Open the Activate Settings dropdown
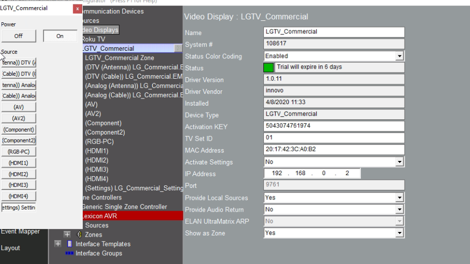 pos(399,162)
